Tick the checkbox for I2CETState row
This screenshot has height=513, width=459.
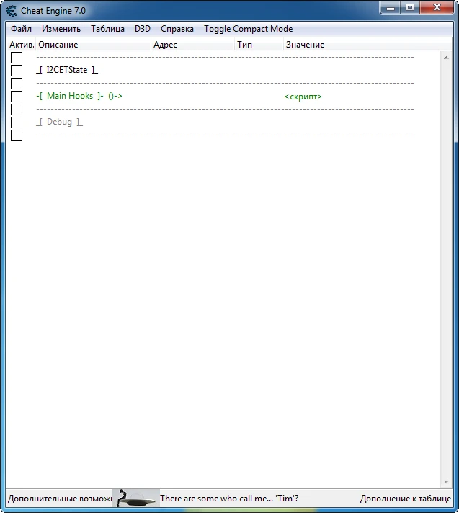point(17,71)
